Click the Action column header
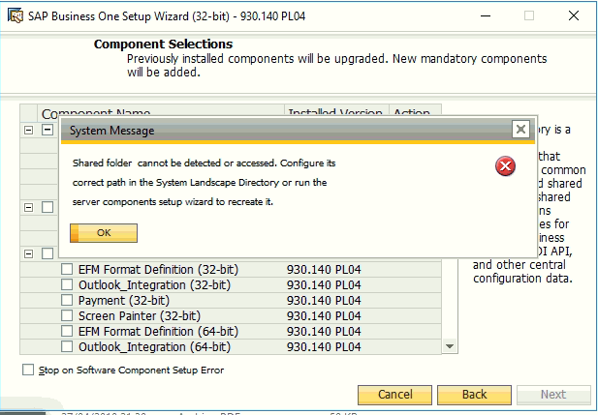 [415, 113]
